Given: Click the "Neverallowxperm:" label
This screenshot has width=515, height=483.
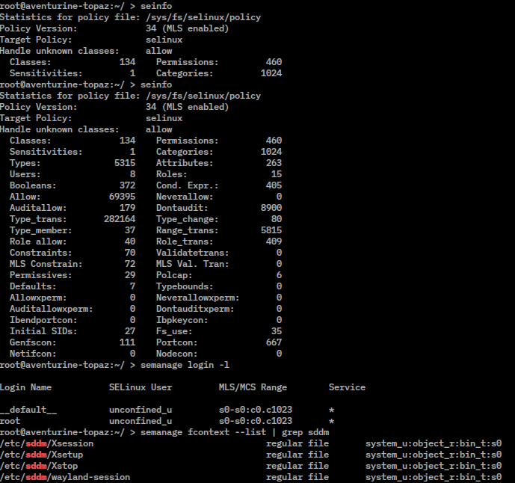Looking at the screenshot, I should [198, 298].
